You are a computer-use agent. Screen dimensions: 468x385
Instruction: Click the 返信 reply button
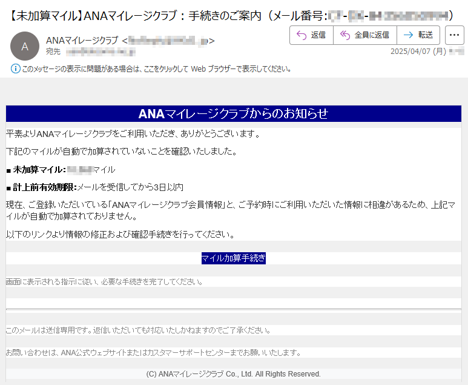click(x=311, y=35)
